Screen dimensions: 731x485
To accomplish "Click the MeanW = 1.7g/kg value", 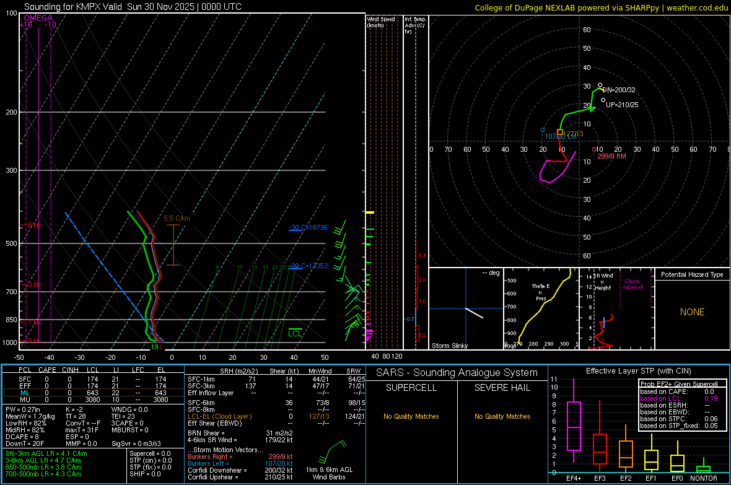I will pyautogui.click(x=30, y=416).
